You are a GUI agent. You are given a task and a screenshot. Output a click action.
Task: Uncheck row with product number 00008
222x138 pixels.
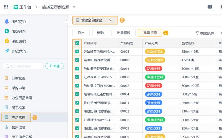click(x=77, y=77)
